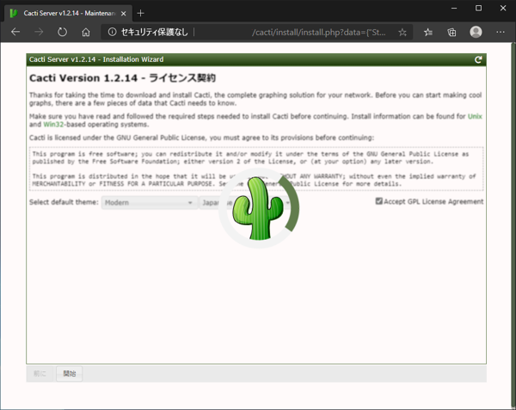Open the browser settings ellipsis menu
Screen dimensions: 516x410
501,32
